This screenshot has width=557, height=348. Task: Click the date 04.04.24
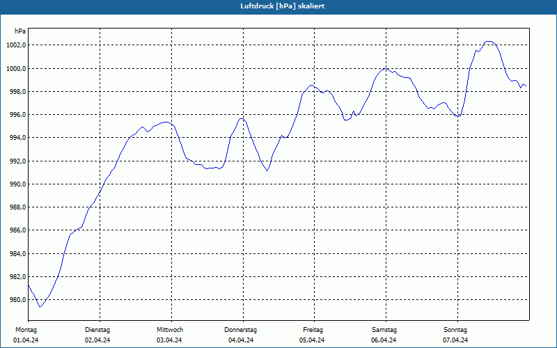(x=241, y=340)
